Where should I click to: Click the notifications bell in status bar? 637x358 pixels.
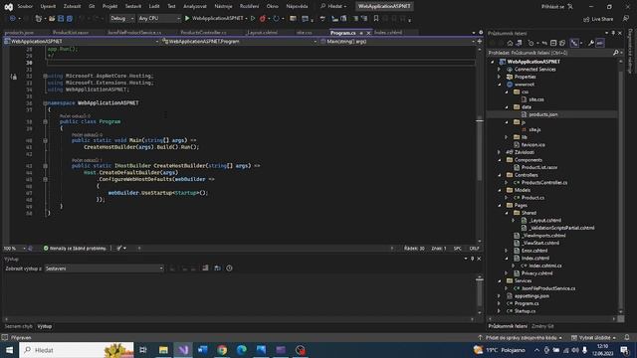pyautogui.click(x=627, y=338)
